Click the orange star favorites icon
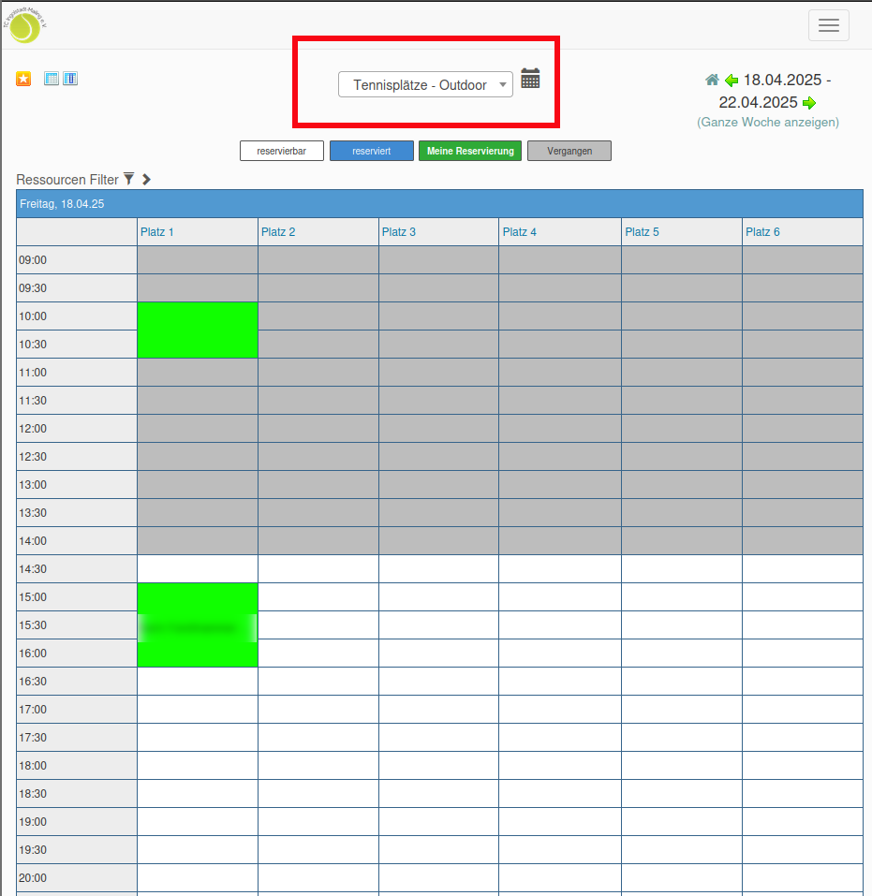This screenshot has height=896, width=872. click(x=23, y=79)
